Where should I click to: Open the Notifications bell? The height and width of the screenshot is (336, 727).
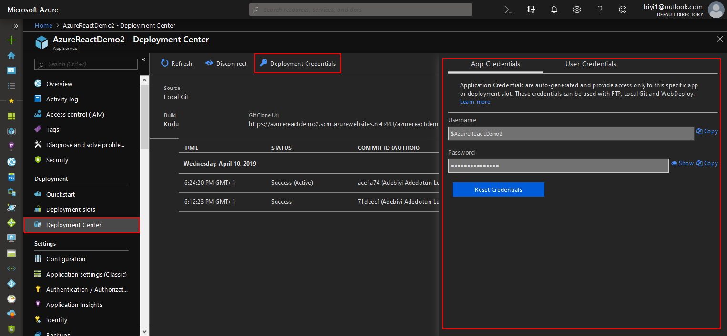click(554, 10)
